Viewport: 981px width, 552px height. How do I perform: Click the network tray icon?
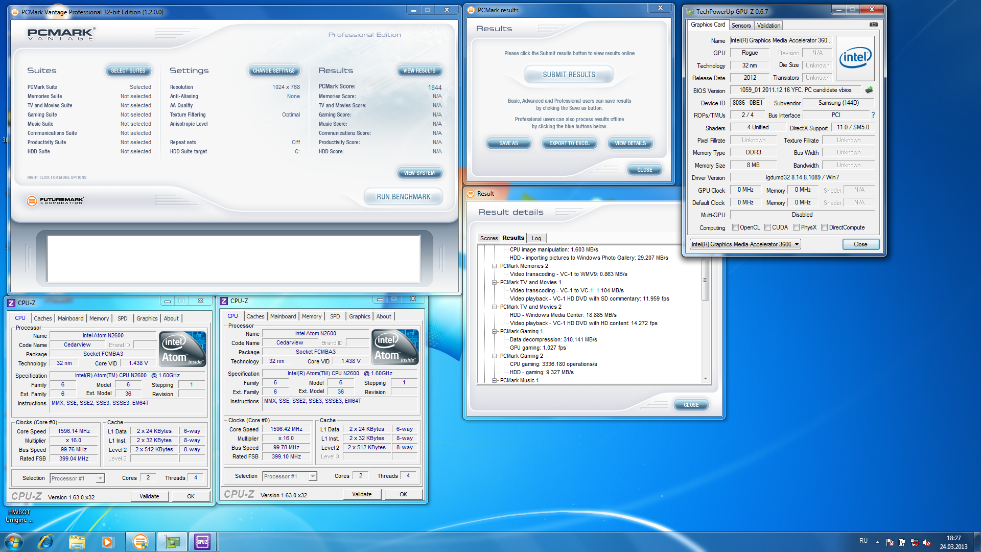pos(915,542)
